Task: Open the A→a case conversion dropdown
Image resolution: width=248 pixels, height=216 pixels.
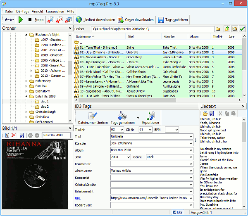Action: pos(10,20)
